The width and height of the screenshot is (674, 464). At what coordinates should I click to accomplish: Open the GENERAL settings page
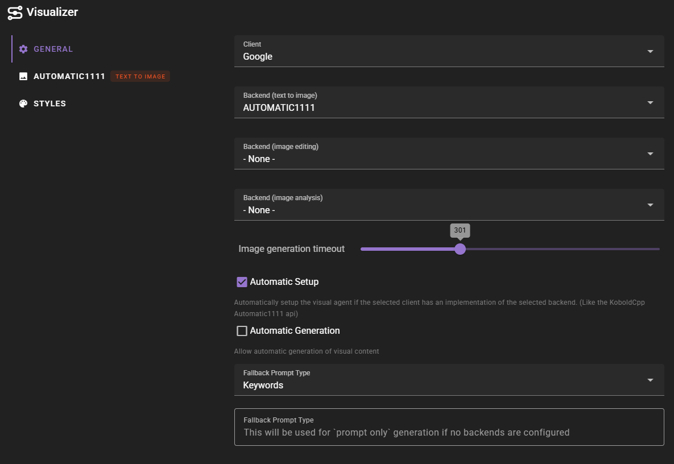point(53,49)
